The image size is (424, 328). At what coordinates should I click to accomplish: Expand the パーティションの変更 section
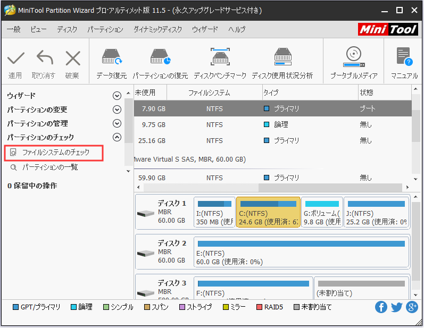[x=117, y=110]
